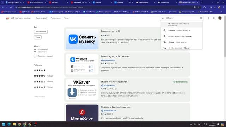This screenshot has width=226, height=127.
Task: Open the MediaSave thumbnail
Action: [x=82, y=113]
